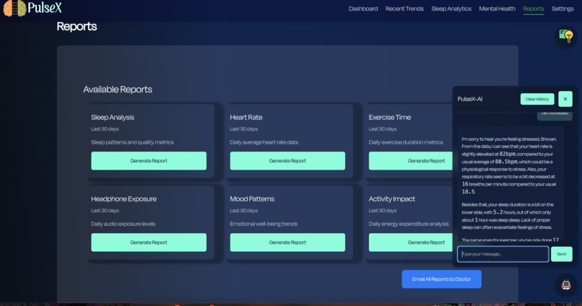Send the chat message

click(x=561, y=254)
